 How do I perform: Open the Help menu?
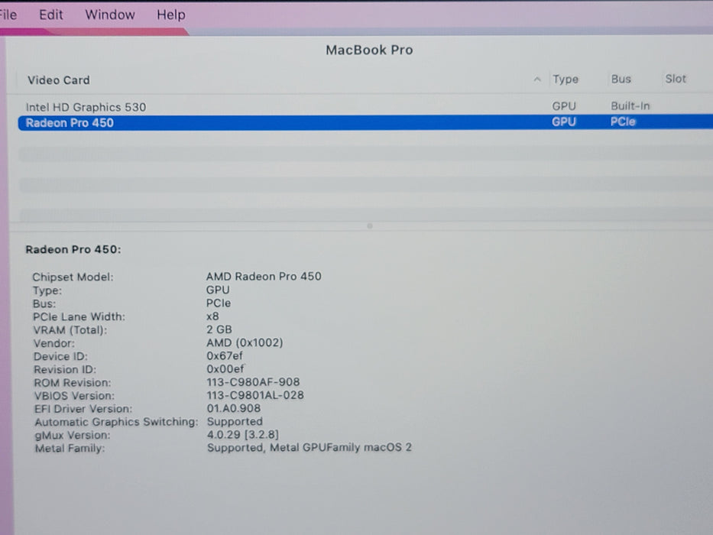tap(171, 15)
